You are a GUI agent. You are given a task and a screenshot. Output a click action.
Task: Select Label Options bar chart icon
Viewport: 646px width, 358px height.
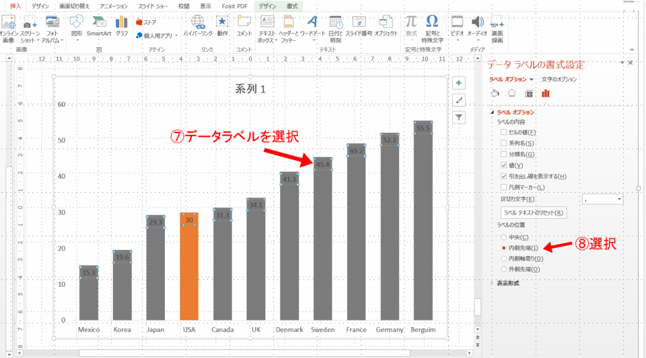click(x=546, y=94)
